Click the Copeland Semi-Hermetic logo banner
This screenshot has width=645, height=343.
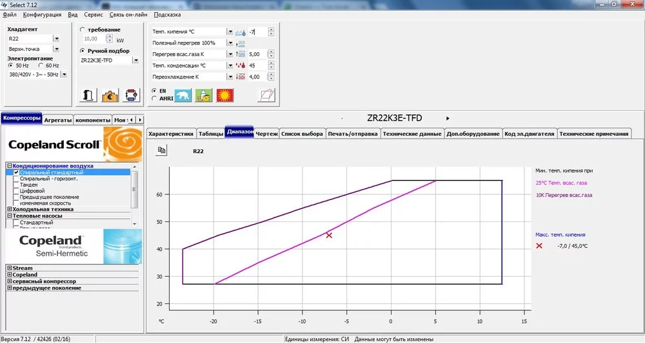(x=74, y=246)
